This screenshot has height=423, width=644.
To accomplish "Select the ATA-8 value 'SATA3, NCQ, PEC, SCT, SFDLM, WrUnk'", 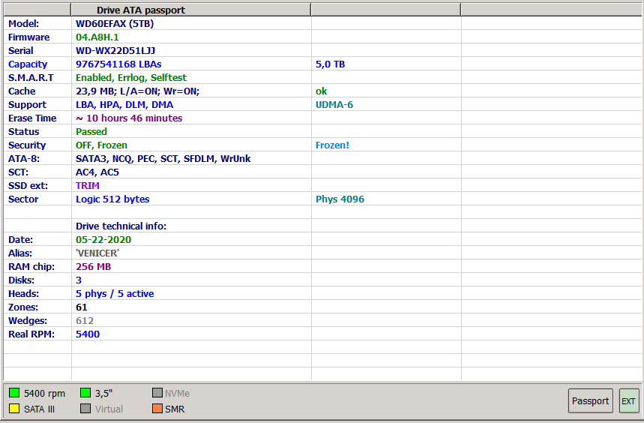I will (163, 159).
